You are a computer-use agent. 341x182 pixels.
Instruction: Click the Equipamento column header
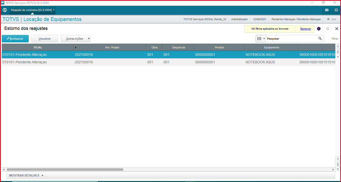[272, 47]
